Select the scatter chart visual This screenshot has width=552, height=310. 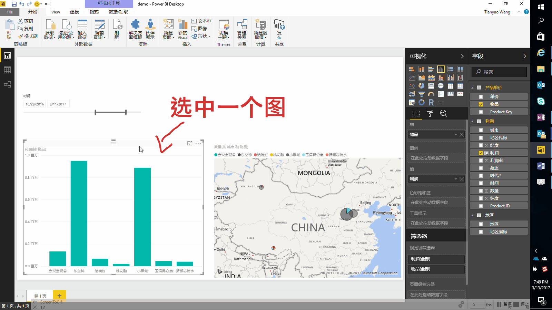tap(412, 86)
